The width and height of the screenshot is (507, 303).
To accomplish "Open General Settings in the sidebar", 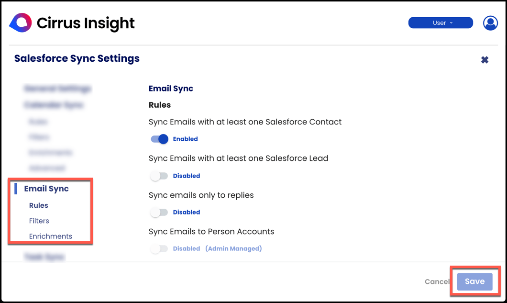I will pos(57,89).
